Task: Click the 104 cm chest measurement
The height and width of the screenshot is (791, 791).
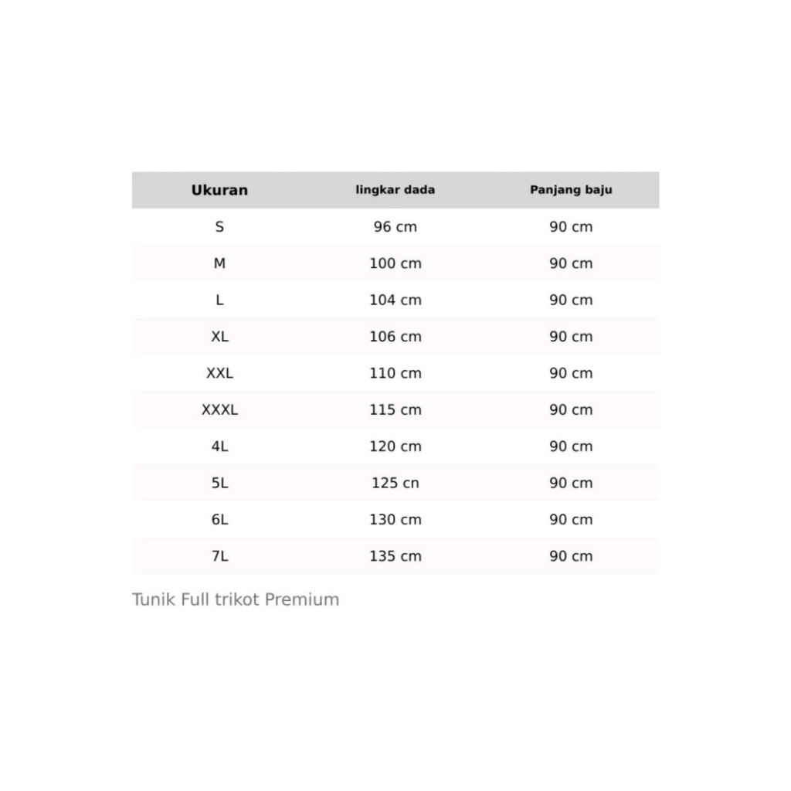Action: click(395, 300)
